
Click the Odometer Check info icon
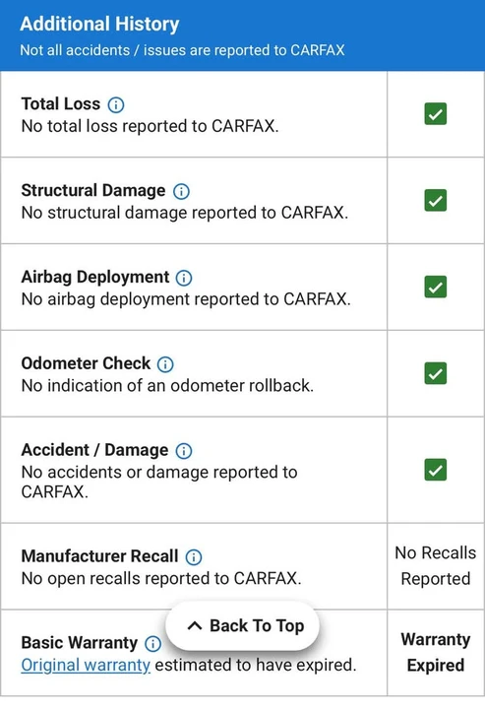point(165,364)
